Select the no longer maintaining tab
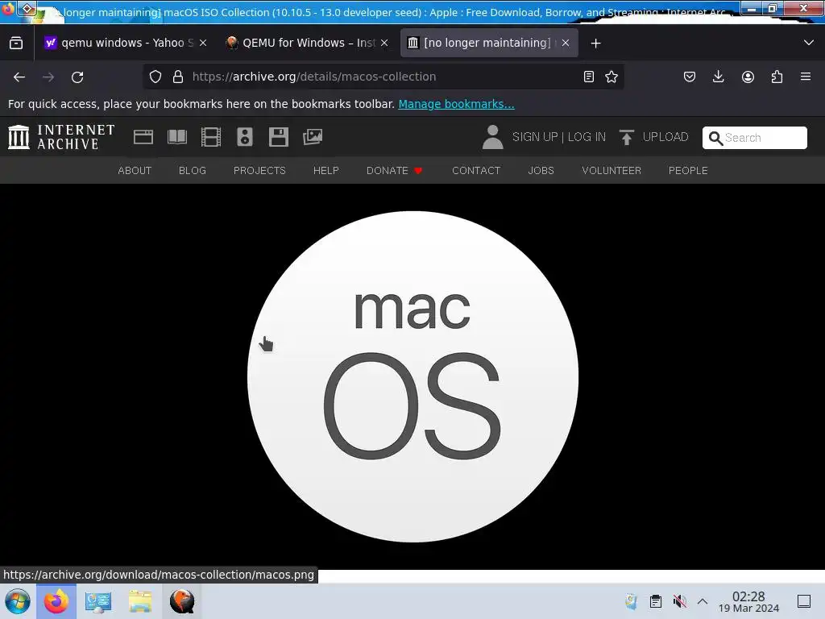 click(x=489, y=43)
